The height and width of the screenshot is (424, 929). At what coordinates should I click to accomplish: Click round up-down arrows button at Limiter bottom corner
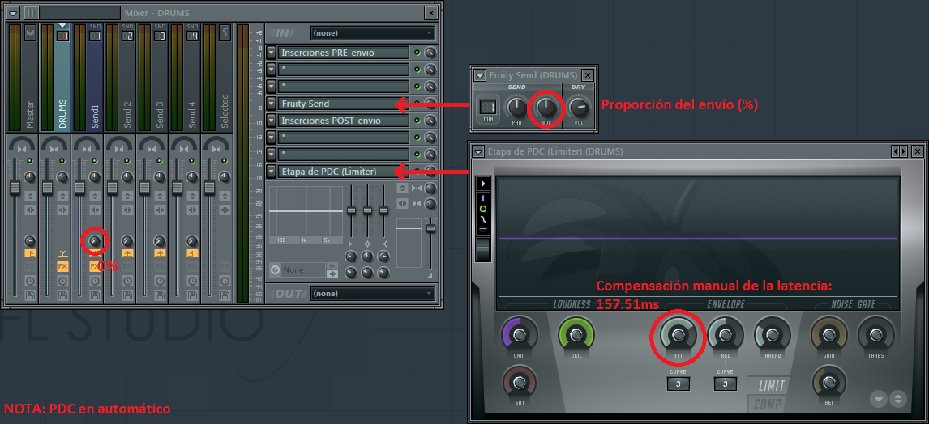pyautogui.click(x=898, y=399)
